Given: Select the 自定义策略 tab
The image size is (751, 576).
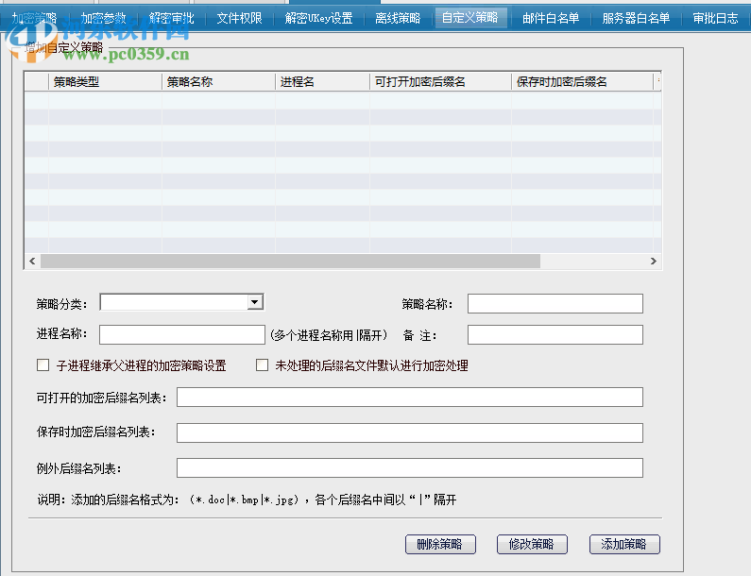Looking at the screenshot, I should point(469,18).
